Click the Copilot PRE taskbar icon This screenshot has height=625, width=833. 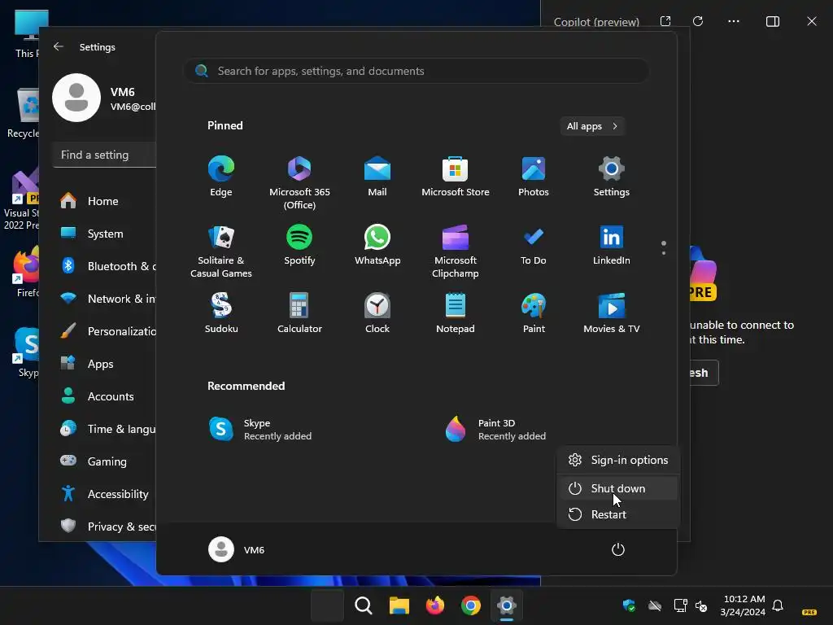pos(809,612)
